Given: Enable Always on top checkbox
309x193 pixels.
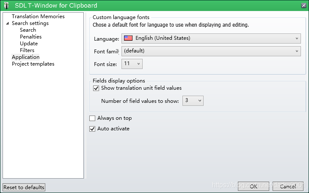Looking at the screenshot, I should tap(92, 118).
